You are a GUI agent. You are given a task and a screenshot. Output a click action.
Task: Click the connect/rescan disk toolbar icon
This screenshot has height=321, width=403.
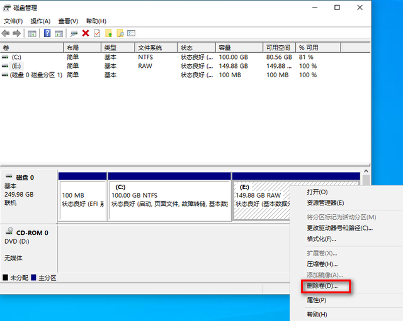tap(74, 33)
